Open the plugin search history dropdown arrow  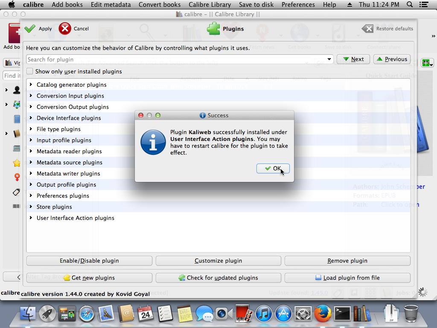(x=329, y=59)
